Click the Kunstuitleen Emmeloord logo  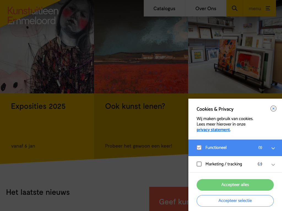click(33, 16)
